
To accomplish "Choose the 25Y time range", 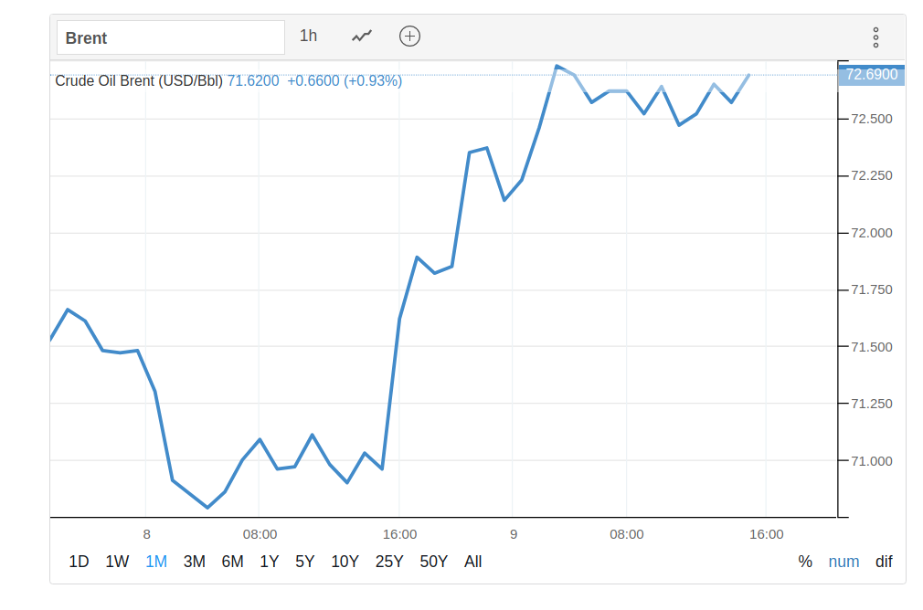I will (389, 562).
